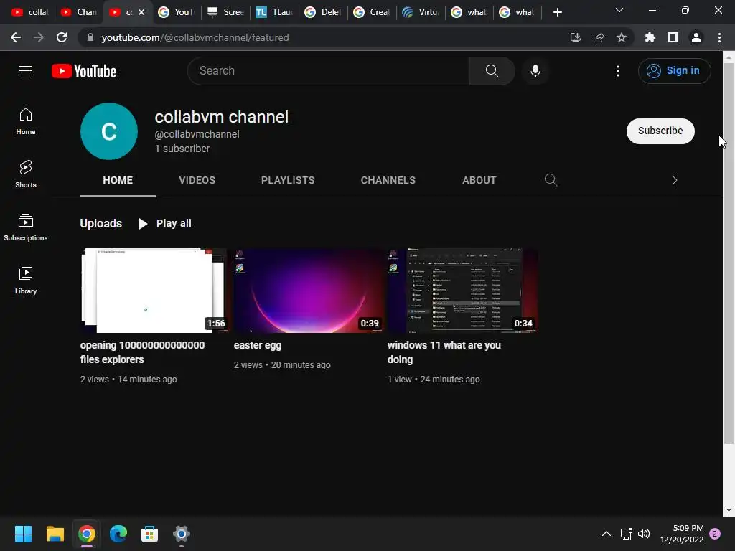Switch to the 'Chan' YouTube tab
This screenshot has width=735, height=551.
tap(79, 12)
